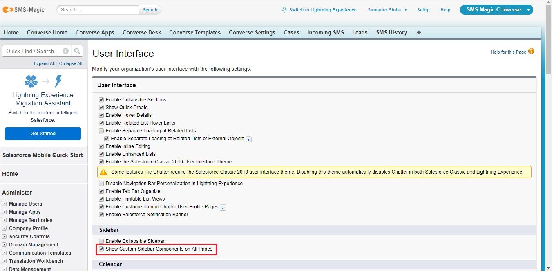552x271 pixels.
Task: Click the Quick Find magnifier icon
Action: 77,51
